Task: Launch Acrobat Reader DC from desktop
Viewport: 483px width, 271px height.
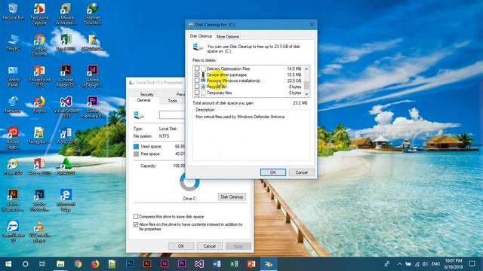Action: point(66,76)
